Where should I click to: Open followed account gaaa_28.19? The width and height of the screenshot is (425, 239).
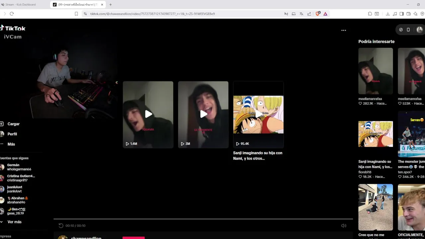click(x=13, y=211)
